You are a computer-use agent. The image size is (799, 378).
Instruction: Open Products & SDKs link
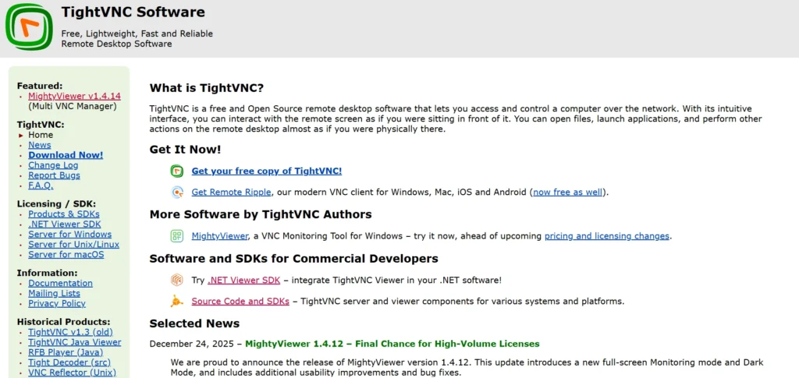click(x=64, y=214)
